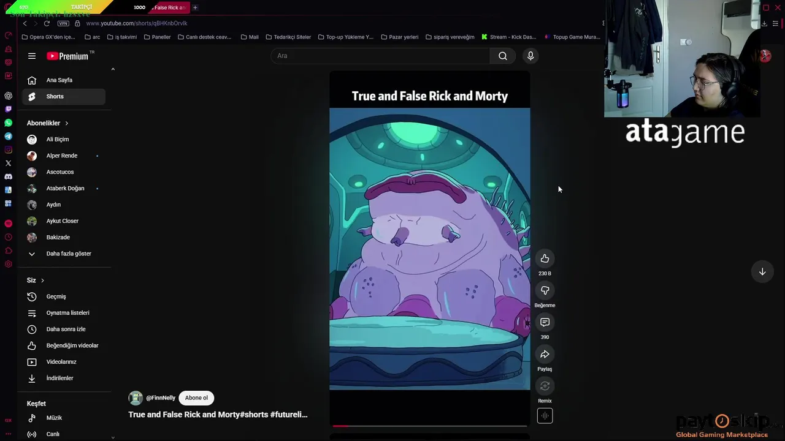Switch to the False Rick browser tab
The height and width of the screenshot is (441, 785).
169,7
